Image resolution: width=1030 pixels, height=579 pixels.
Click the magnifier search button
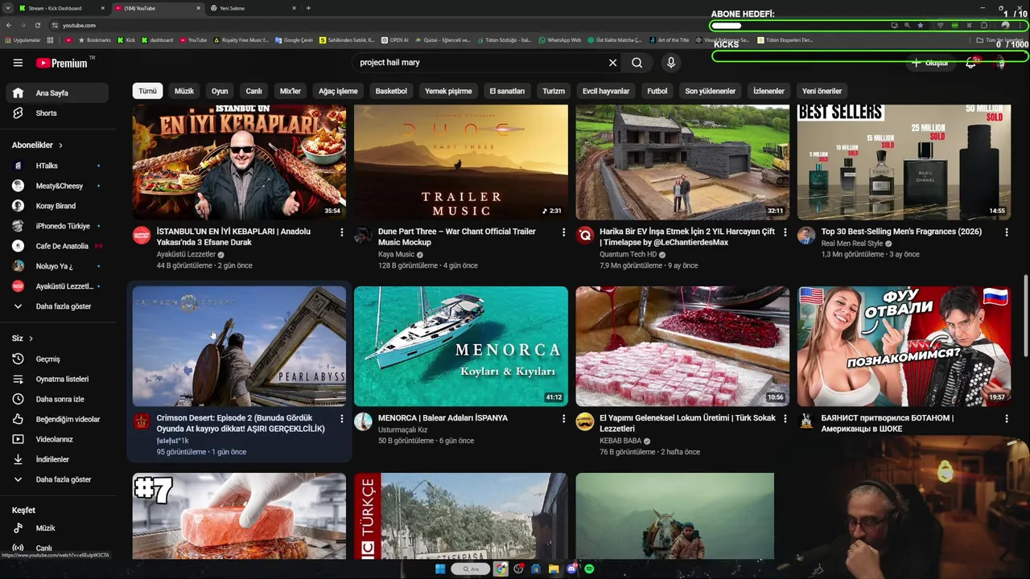[637, 63]
